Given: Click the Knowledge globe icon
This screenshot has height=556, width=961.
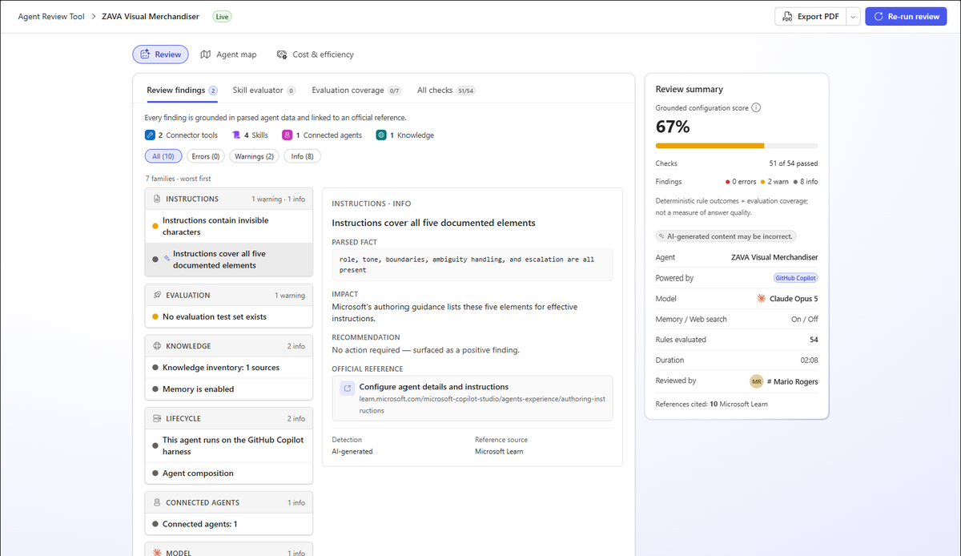Looking at the screenshot, I should (x=381, y=135).
